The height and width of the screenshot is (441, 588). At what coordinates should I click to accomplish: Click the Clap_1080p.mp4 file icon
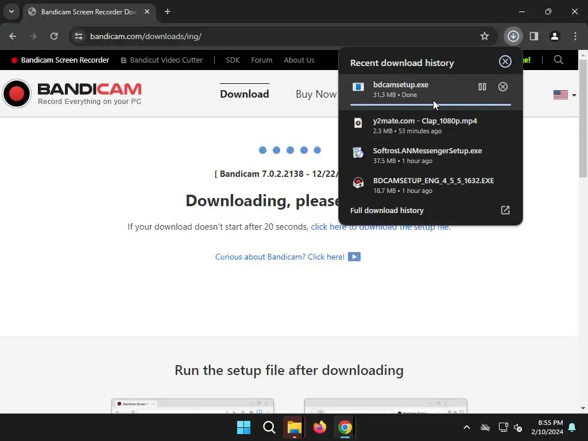[358, 123]
